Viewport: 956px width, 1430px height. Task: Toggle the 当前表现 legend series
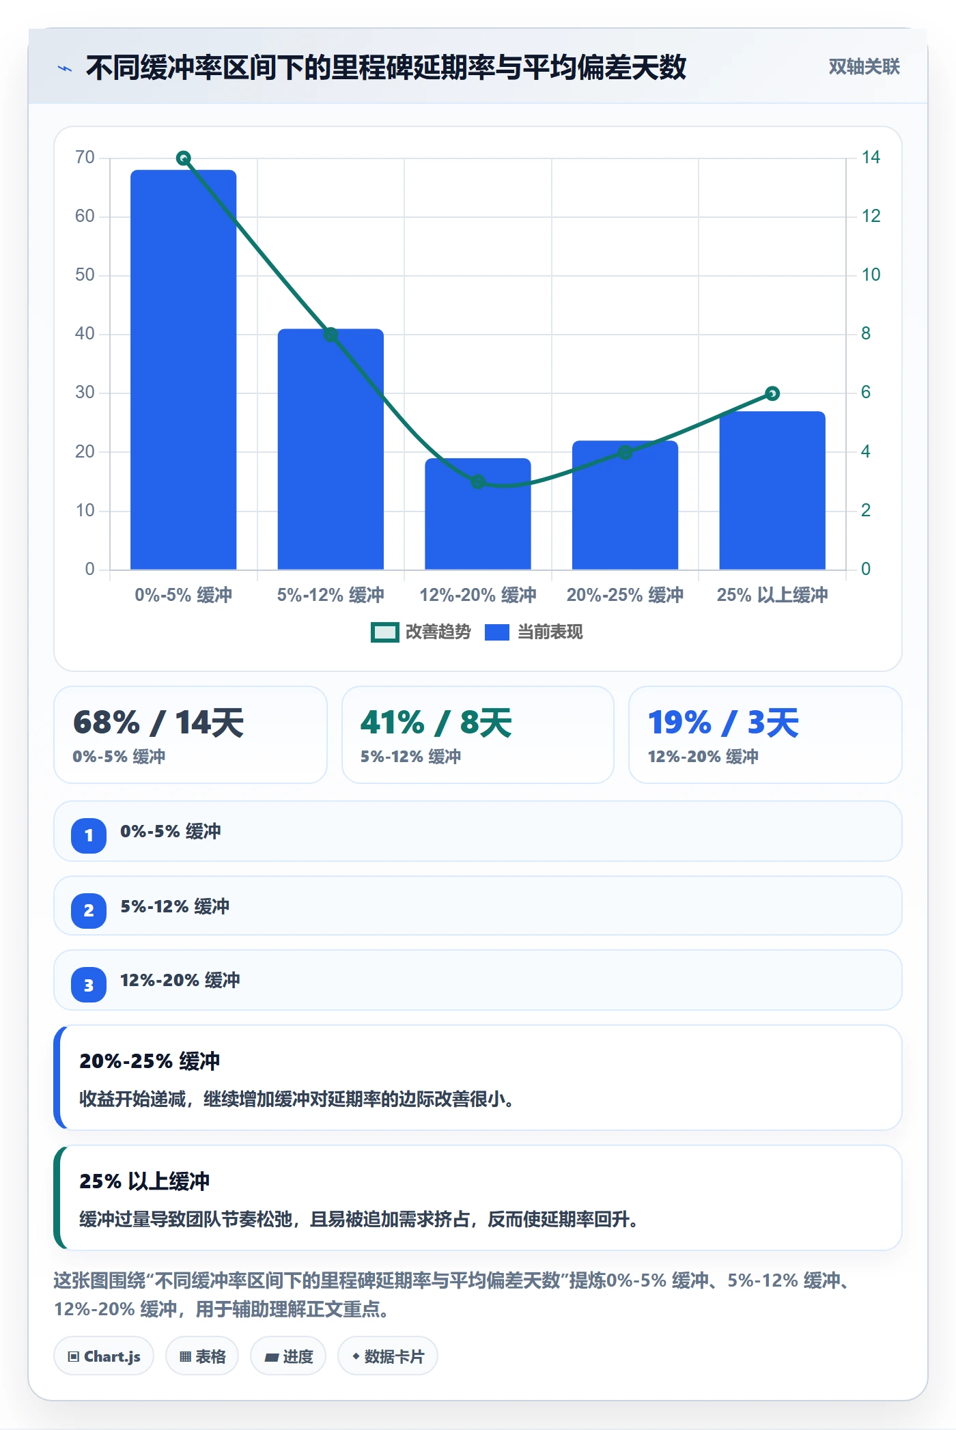(534, 632)
